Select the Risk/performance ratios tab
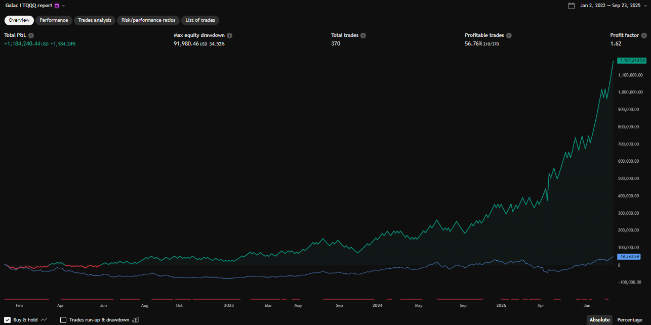This screenshot has height=325, width=651. [x=148, y=20]
